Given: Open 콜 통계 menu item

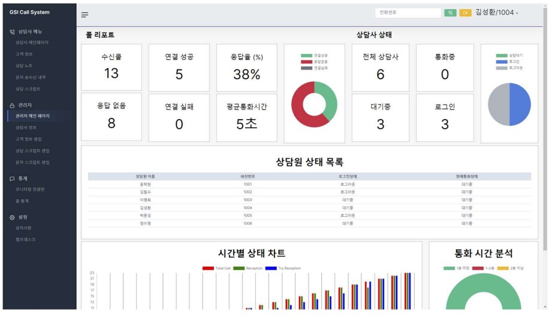Looking at the screenshot, I should [22, 201].
